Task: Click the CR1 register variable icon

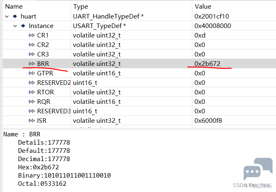Action: [x=32, y=35]
